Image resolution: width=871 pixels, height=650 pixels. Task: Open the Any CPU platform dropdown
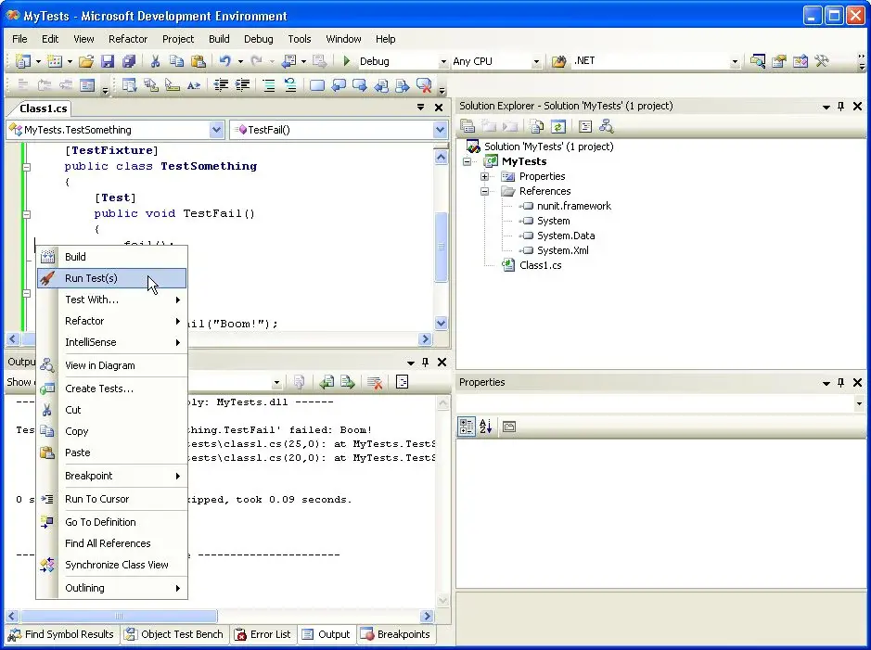(x=536, y=61)
